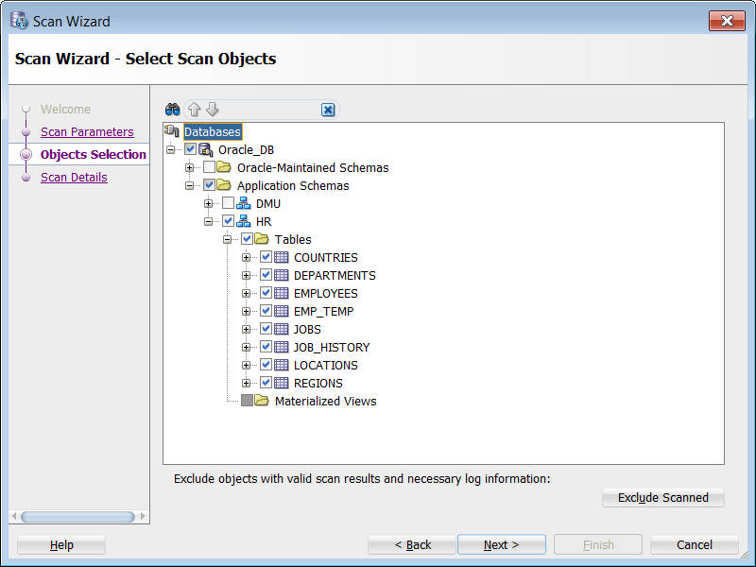Screen dimensions: 756x567
Task: Click the greyed Materialized Views checkbox
Action: tap(247, 400)
